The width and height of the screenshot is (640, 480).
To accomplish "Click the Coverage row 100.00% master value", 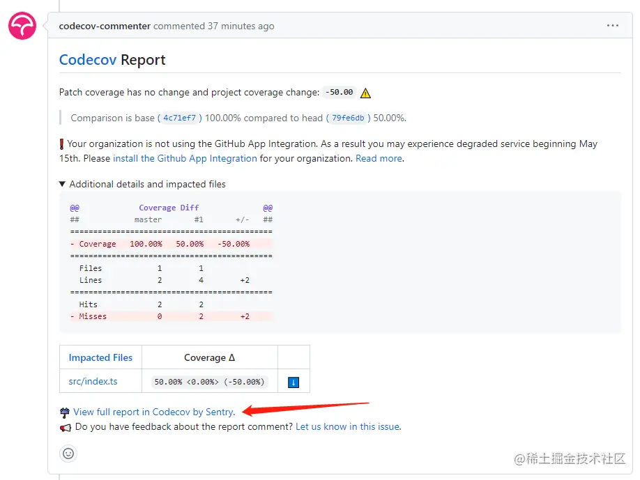I will point(146,244).
